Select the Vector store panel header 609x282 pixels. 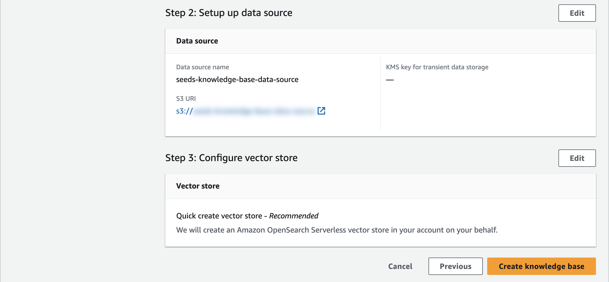[198, 186]
